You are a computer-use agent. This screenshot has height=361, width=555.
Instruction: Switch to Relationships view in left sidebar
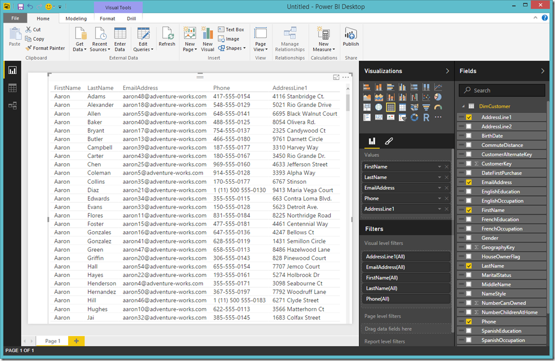click(x=12, y=105)
